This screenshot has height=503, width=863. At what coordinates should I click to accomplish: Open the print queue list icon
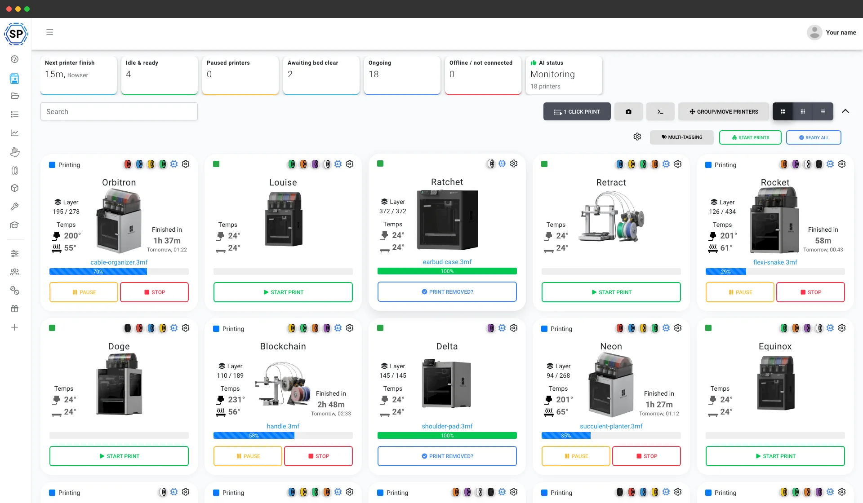point(14,115)
